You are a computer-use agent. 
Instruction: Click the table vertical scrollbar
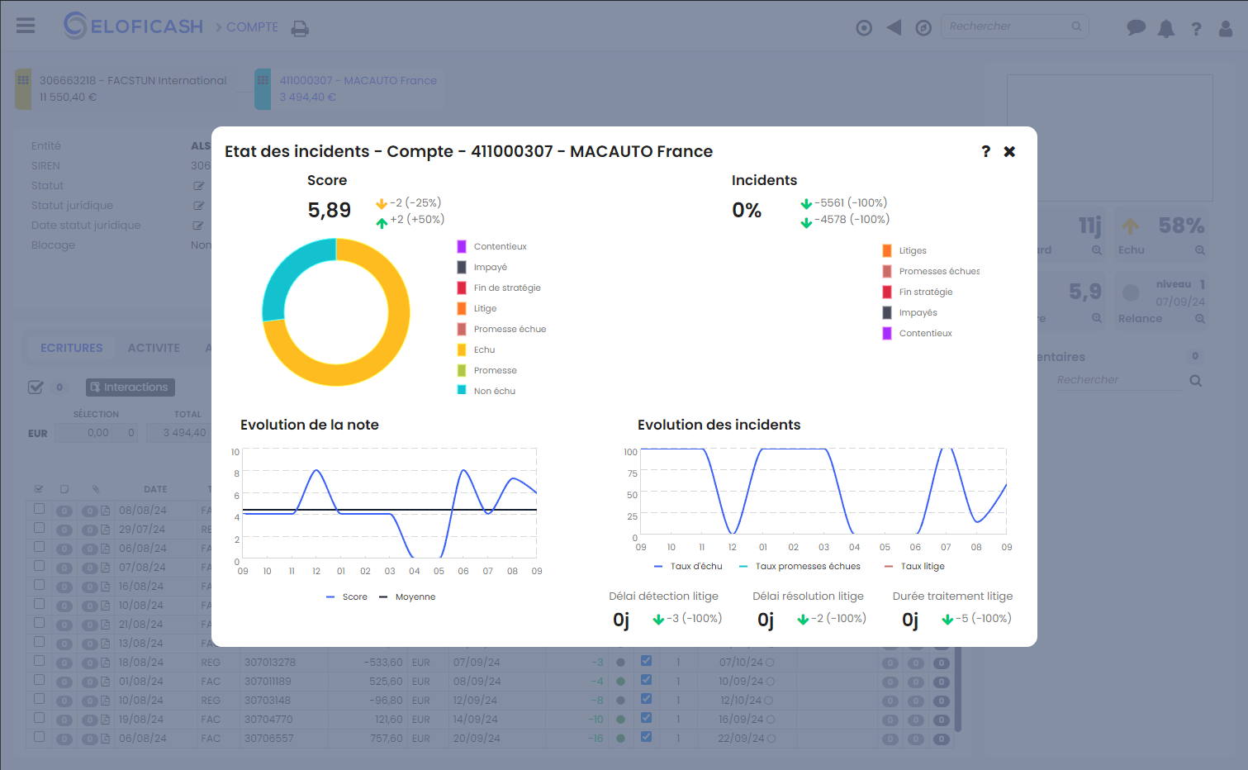coord(958,691)
